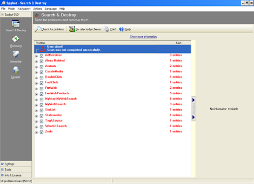Click the Fix selected problems button label
This screenshot has height=184, width=254.
click(x=88, y=29)
